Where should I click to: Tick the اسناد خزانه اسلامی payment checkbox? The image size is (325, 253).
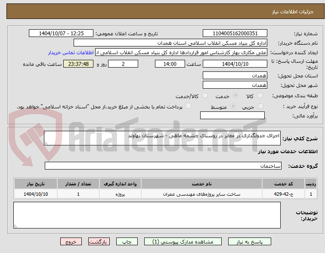point(188,106)
